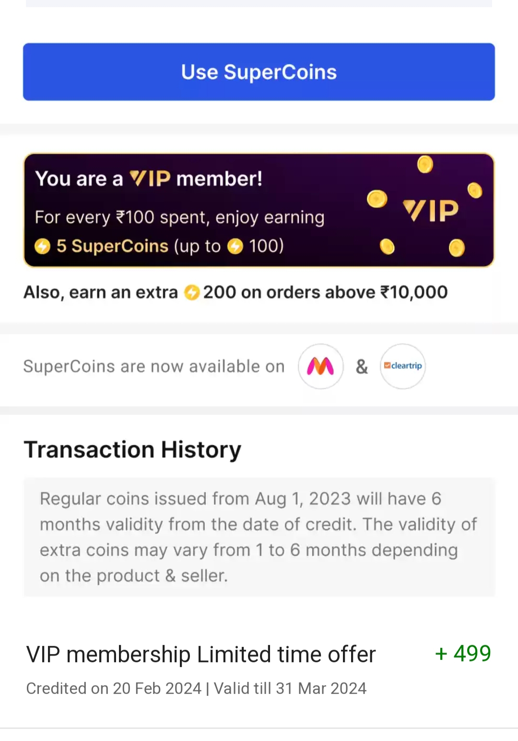Tap the coin icon before '100)' in banner
The width and height of the screenshot is (518, 741).
pyautogui.click(x=235, y=247)
